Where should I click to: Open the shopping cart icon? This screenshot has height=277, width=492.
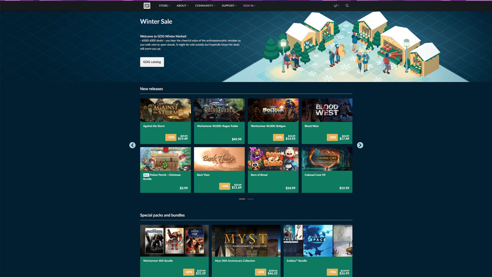click(336, 5)
